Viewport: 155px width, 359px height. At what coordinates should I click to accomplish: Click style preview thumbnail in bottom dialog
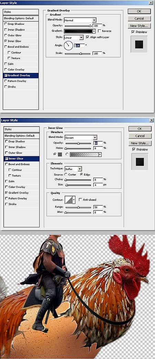coord(140,162)
